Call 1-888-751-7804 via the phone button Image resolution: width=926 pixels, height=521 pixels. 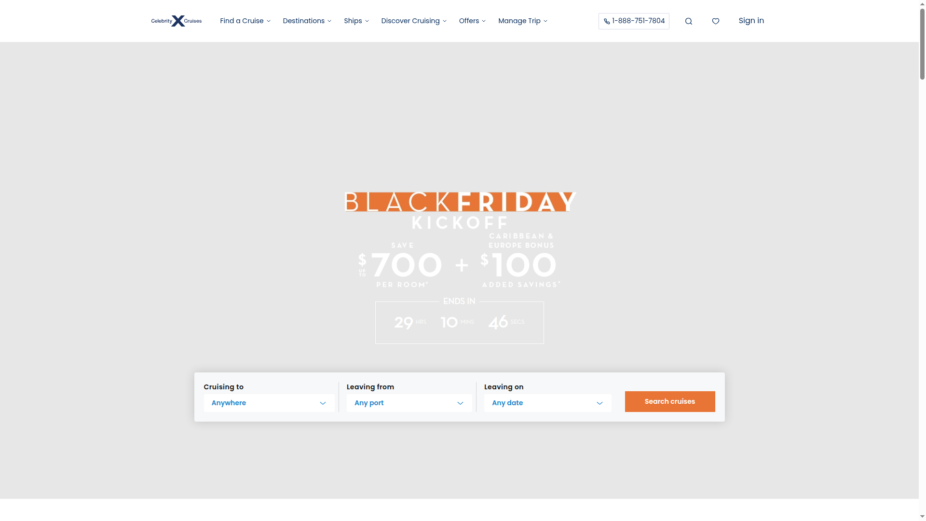(633, 21)
